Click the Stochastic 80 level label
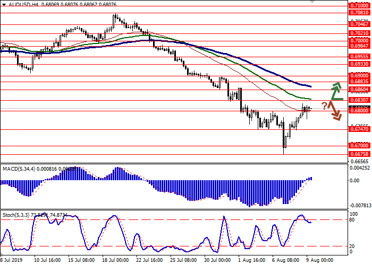This screenshot has height=265, width=372. click(352, 219)
